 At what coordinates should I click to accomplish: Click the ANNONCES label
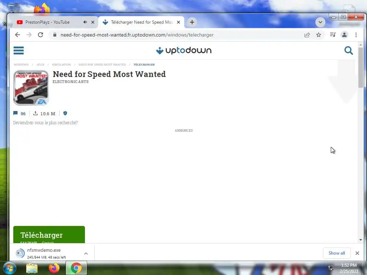point(184,130)
